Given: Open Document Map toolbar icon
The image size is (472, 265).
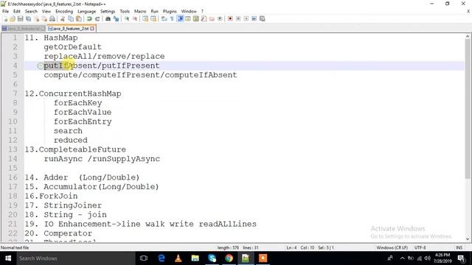Looking at the screenshot, I should (x=195, y=18).
